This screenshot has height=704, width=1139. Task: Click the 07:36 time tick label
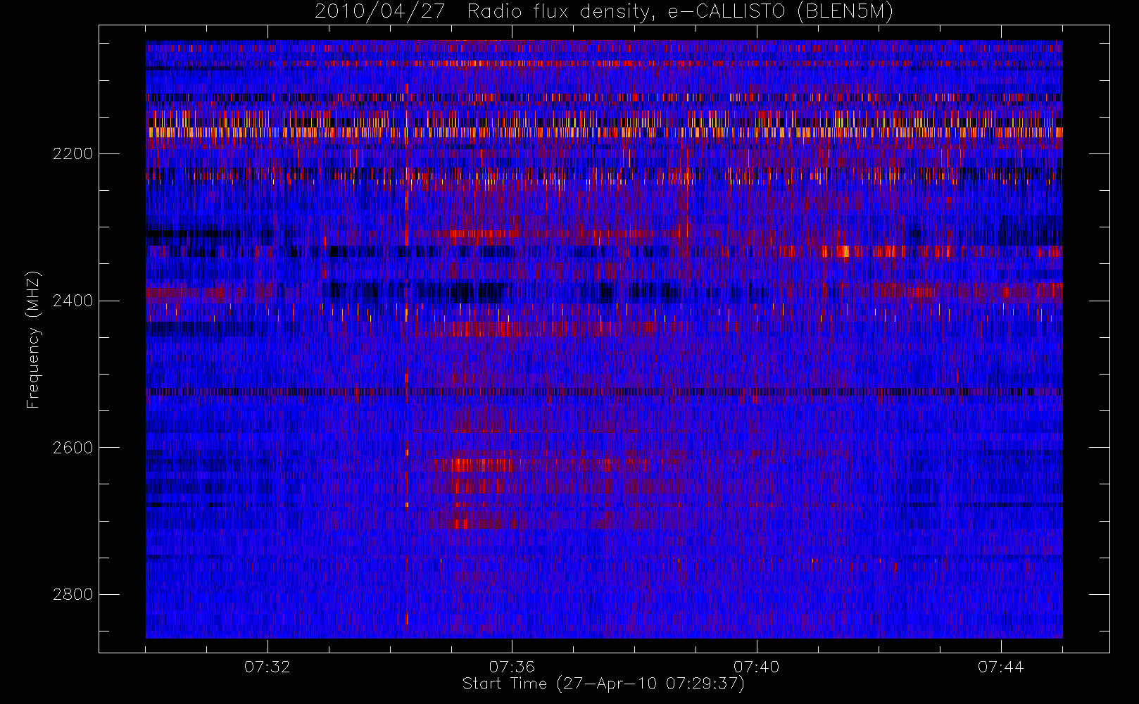point(512,667)
